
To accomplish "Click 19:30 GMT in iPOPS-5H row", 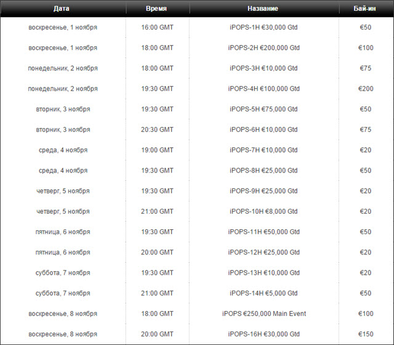I will click(x=158, y=109).
